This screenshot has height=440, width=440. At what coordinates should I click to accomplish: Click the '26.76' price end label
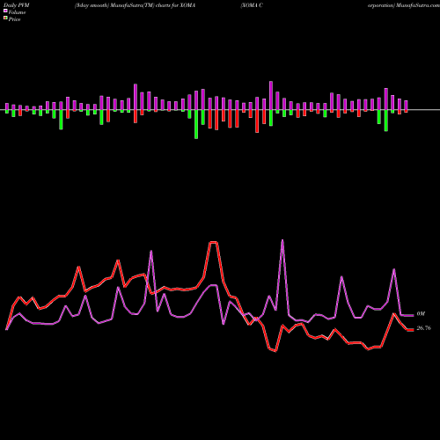(x=423, y=328)
